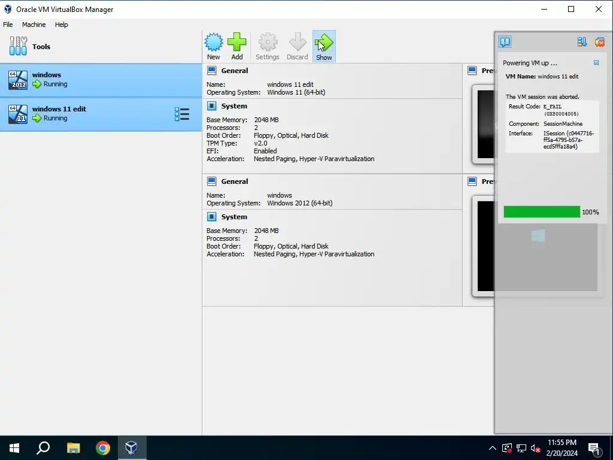The height and width of the screenshot is (460, 613).
Task: Click the System heading under 'windows 11 edit'
Action: pos(234,106)
